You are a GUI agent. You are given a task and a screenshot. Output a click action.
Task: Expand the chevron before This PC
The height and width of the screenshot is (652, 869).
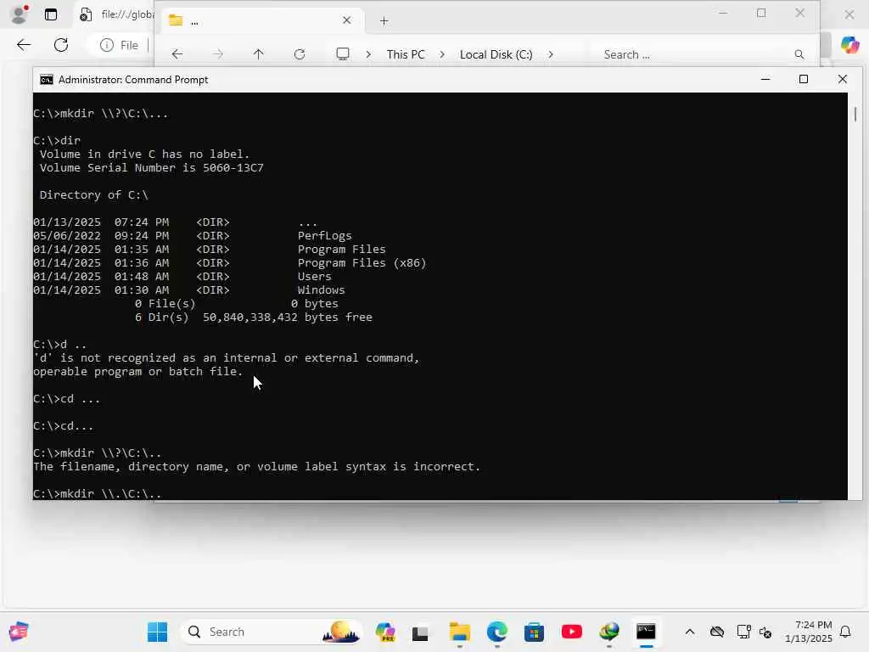pyautogui.click(x=368, y=54)
